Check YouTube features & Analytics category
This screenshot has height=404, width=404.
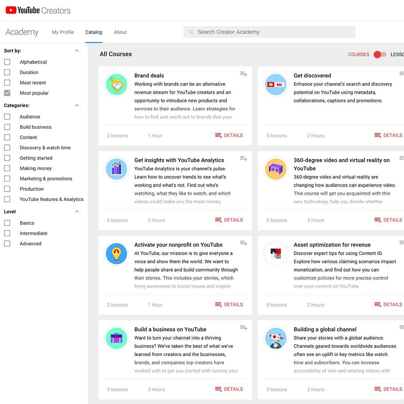[7, 199]
